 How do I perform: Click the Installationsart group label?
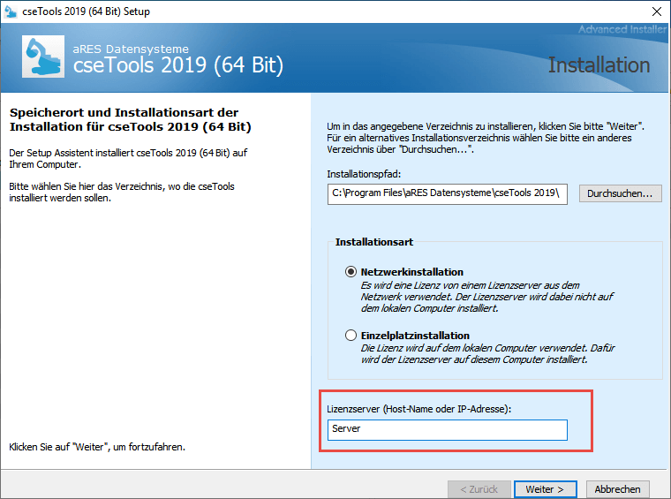(x=374, y=241)
